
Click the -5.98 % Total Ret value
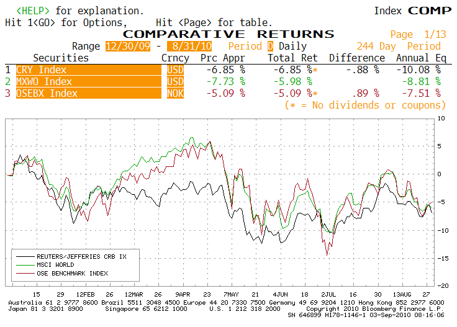(293, 81)
